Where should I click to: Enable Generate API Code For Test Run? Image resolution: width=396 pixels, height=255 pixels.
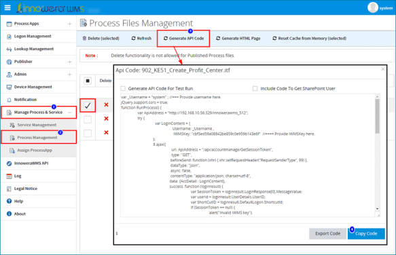click(123, 88)
